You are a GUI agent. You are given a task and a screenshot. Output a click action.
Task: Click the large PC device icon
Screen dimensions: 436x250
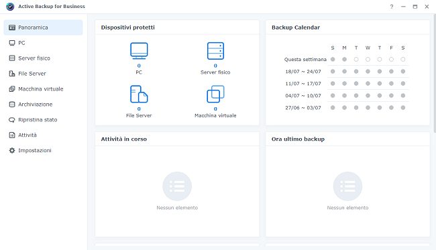(139, 50)
